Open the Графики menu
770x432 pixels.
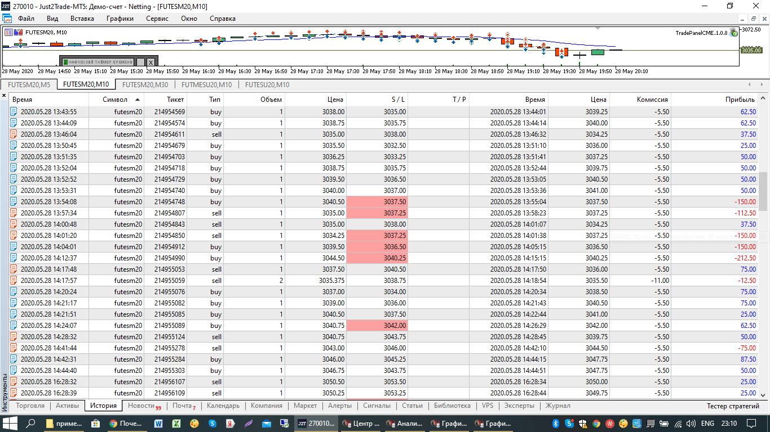120,19
